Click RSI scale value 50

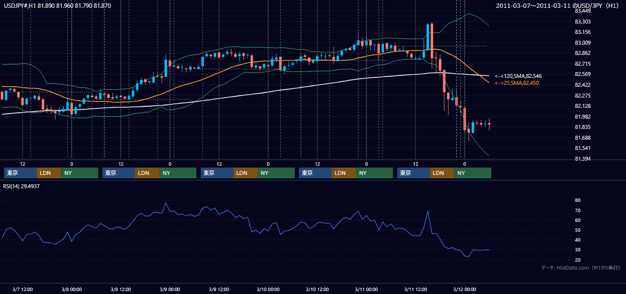(x=578, y=230)
